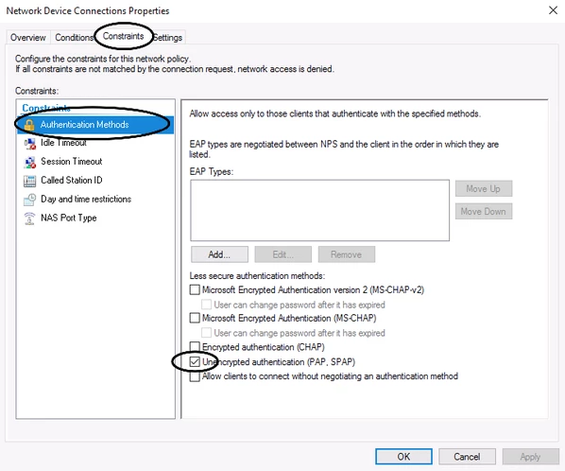
Task: Confirm with the OK button
Action: click(x=403, y=457)
